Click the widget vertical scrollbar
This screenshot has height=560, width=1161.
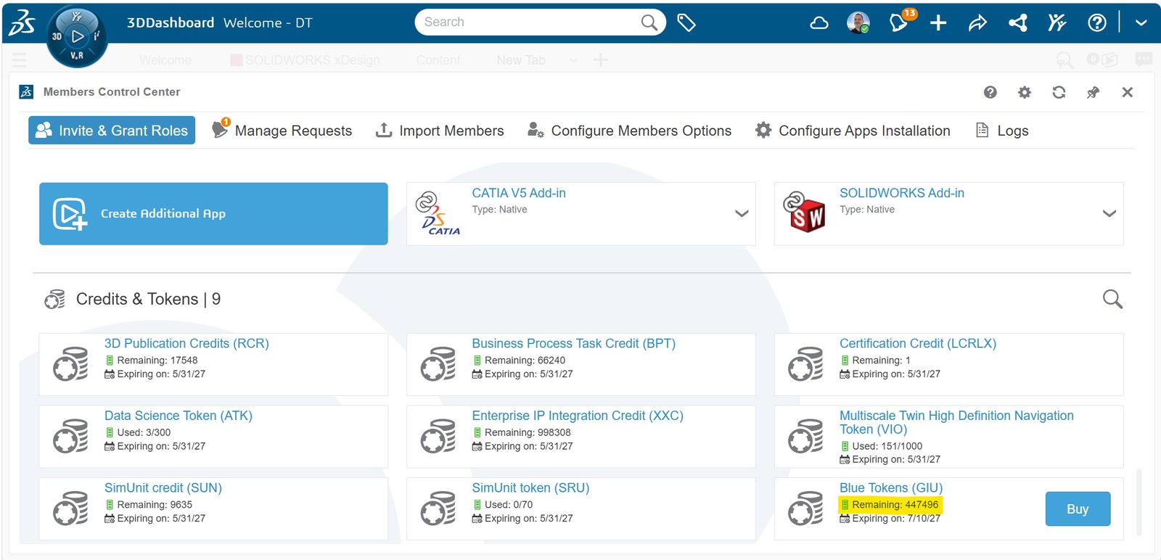(x=1139, y=502)
